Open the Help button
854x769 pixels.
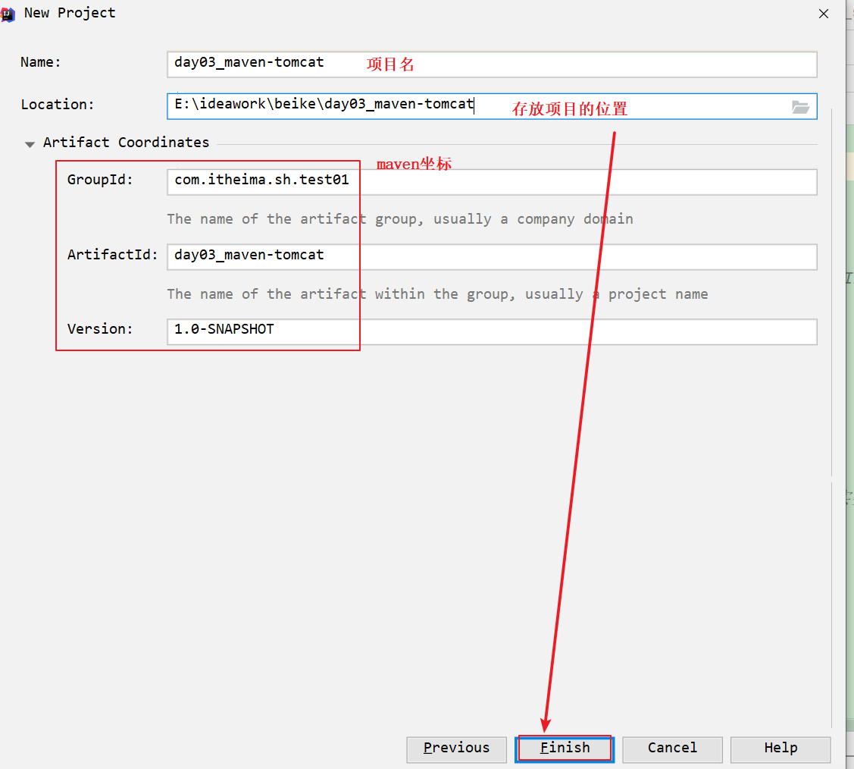[780, 749]
